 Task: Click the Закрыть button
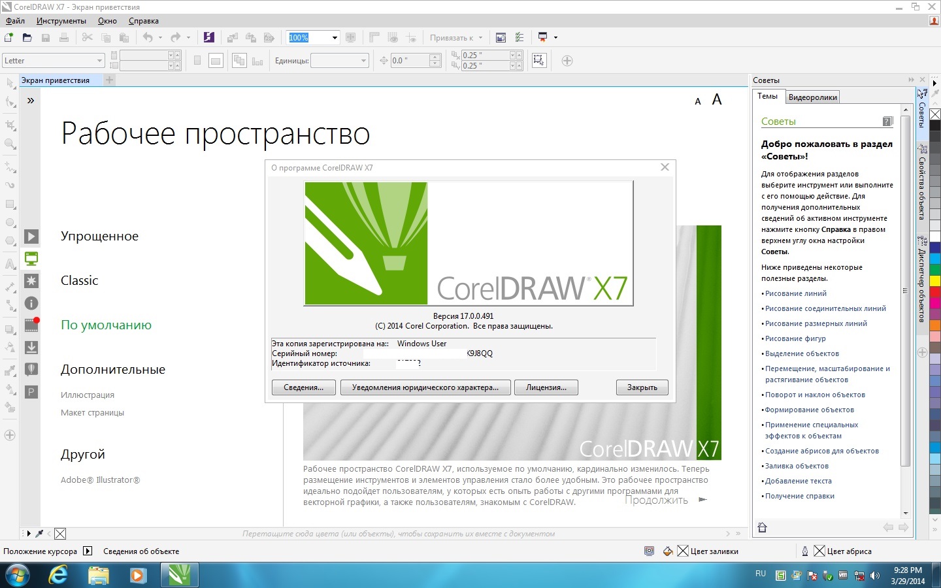click(642, 387)
